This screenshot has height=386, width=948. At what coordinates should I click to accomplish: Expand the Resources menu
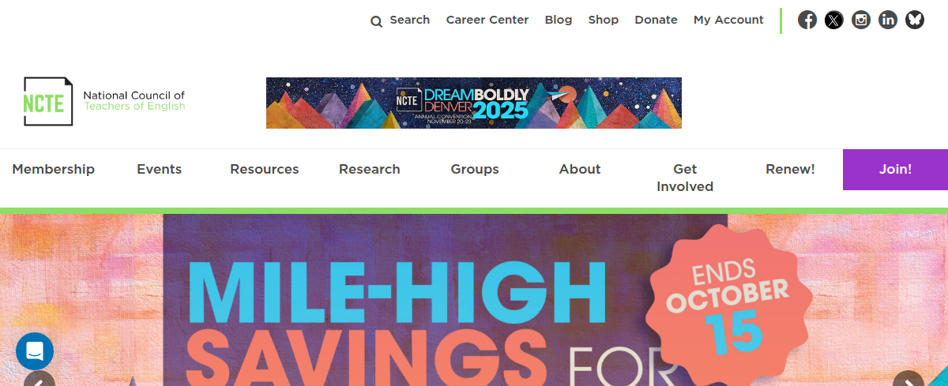tap(265, 169)
